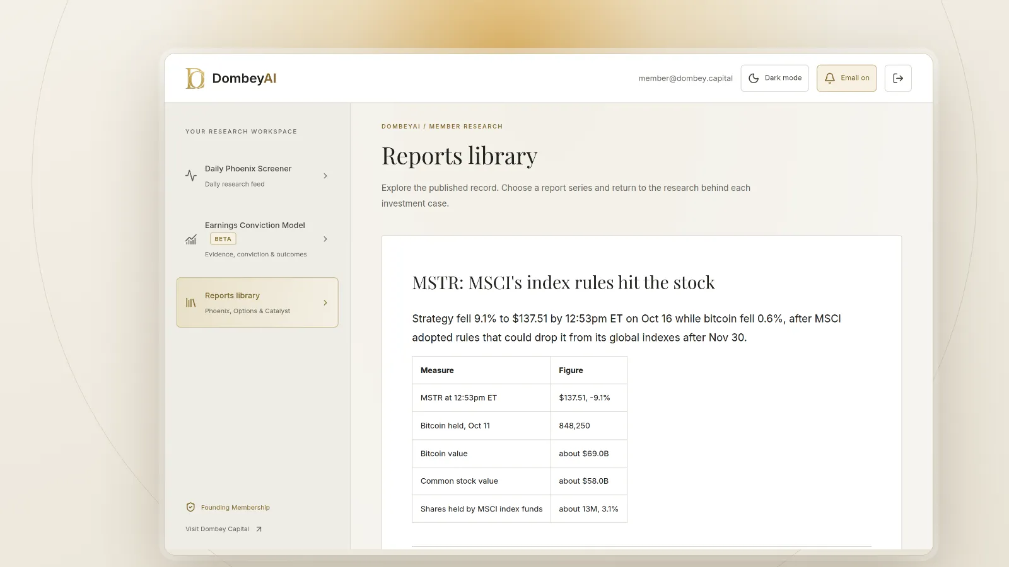Click member@dombey.capital email text
The image size is (1009, 567).
[x=685, y=78]
